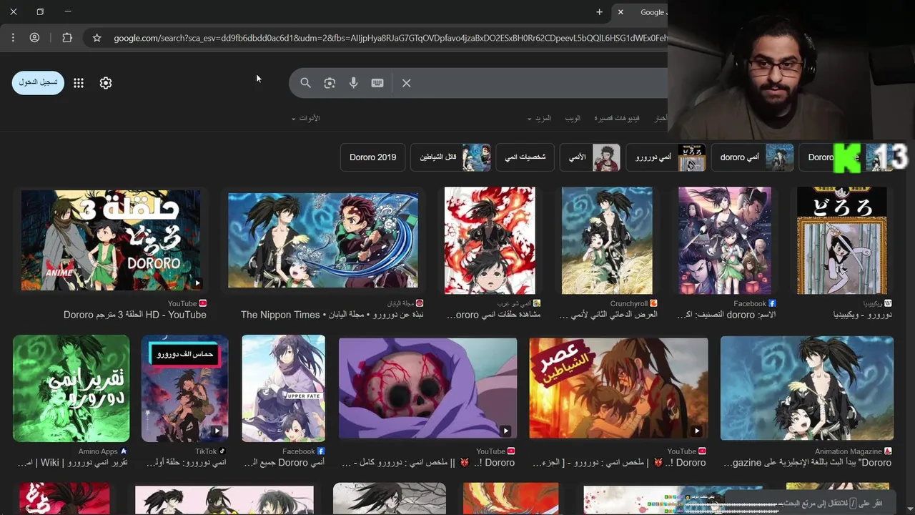This screenshot has height=515, width=915.
Task: Click the TikTok source label
Action: [x=206, y=451]
